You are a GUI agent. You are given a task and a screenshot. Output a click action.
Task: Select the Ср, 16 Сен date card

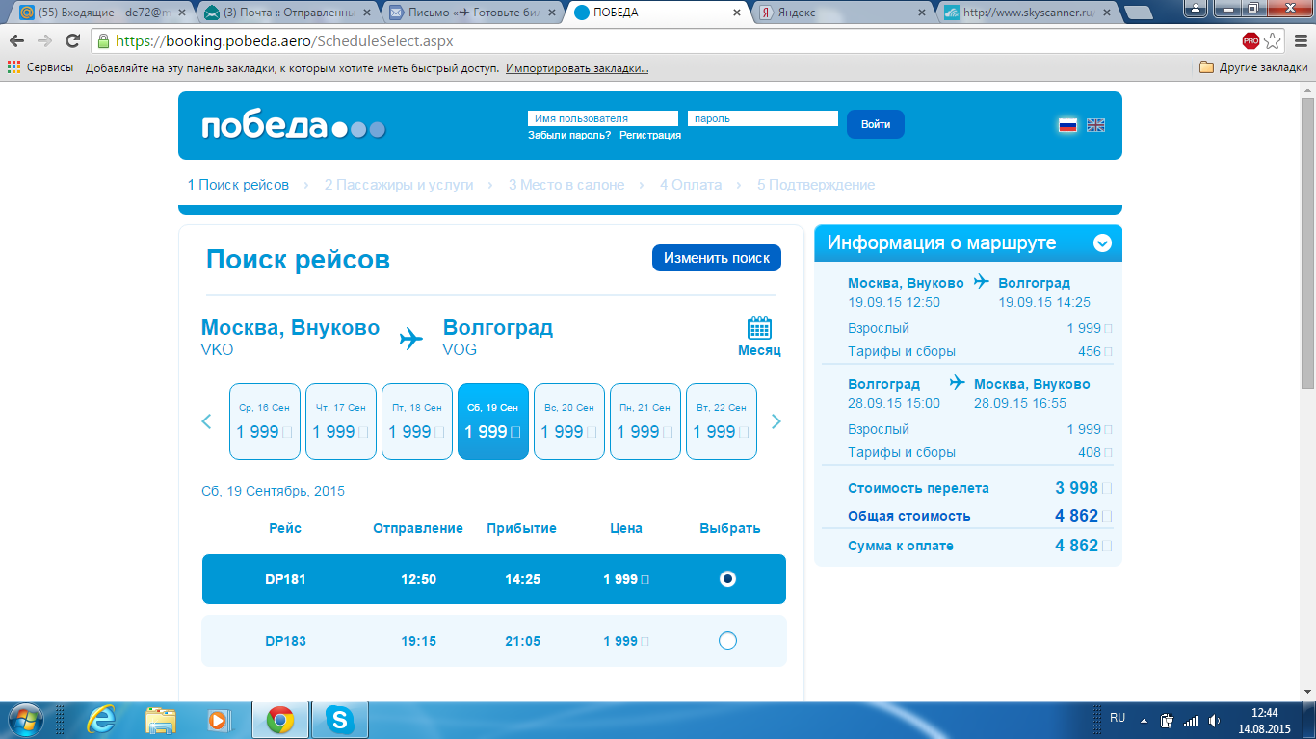(x=265, y=421)
